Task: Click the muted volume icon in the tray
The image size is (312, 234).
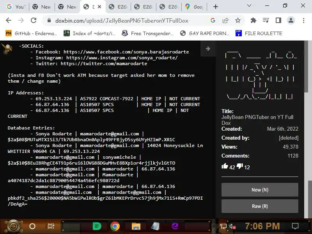Action: click(232, 227)
